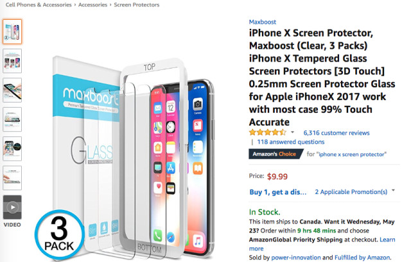Expand the star rating dropdown arrow
The image size is (411, 262).
[292, 133]
